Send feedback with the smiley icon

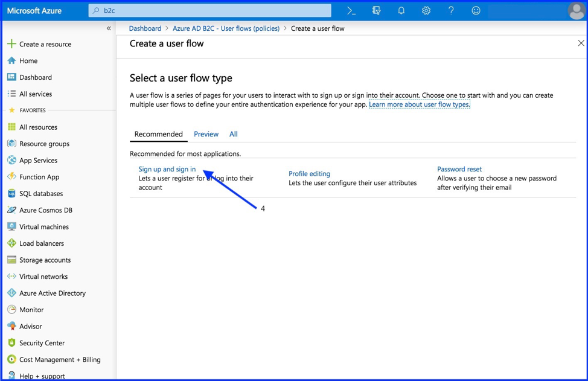[476, 10]
